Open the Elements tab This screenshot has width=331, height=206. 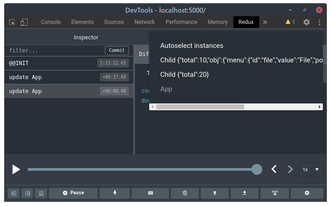point(82,22)
